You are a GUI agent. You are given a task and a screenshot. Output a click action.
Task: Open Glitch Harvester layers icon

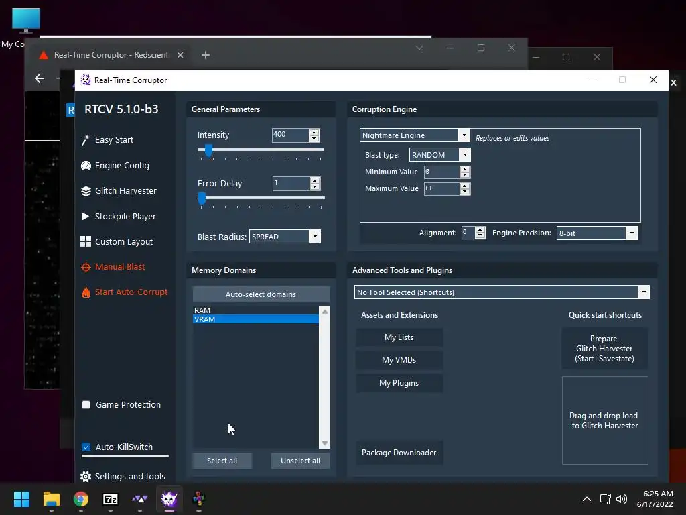pyautogui.click(x=86, y=191)
